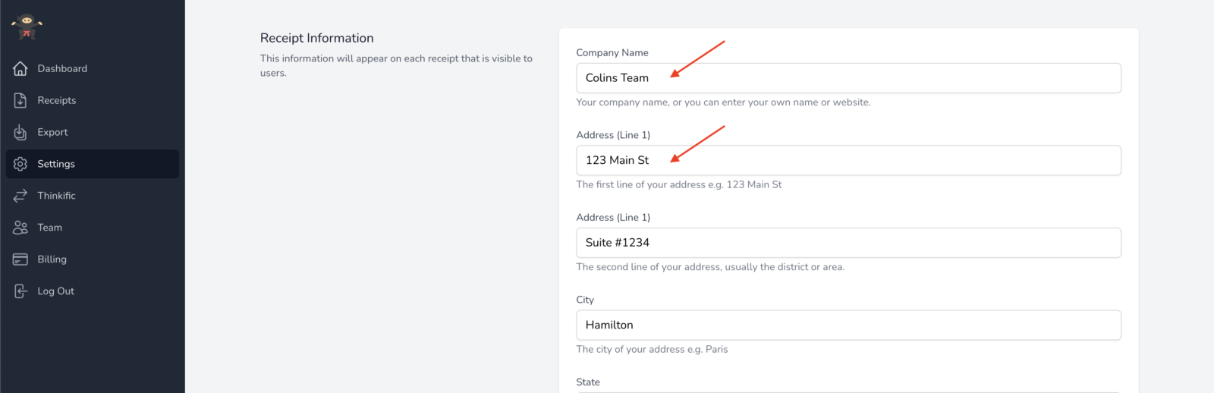Click the Export download icon
The height and width of the screenshot is (393, 1214).
(20, 133)
